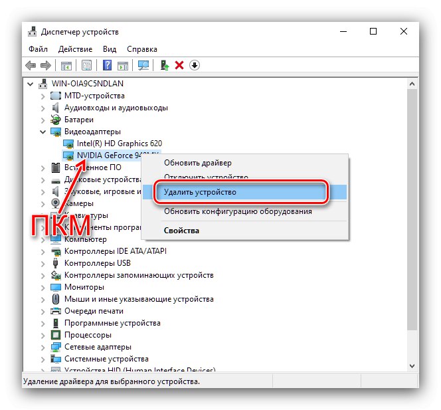This screenshot has width=441, height=410.
Task: Click the red X Uninstall device icon
Action: [x=179, y=65]
